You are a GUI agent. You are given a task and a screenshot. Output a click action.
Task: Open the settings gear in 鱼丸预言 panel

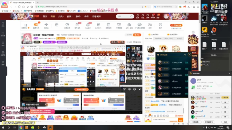[130, 89]
